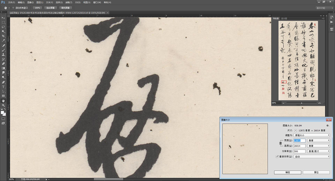The image size is (335, 181).
Task: Select the Eraser tool
Action: (x=3, y=64)
